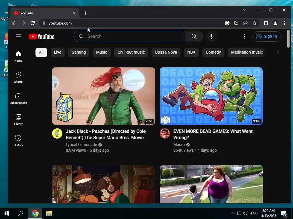The height and width of the screenshot is (219, 293).
Task: Select the YouTube browser tab
Action: [45, 13]
